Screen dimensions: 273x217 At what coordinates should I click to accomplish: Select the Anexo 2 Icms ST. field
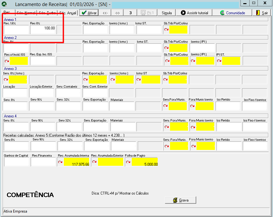(149, 48)
